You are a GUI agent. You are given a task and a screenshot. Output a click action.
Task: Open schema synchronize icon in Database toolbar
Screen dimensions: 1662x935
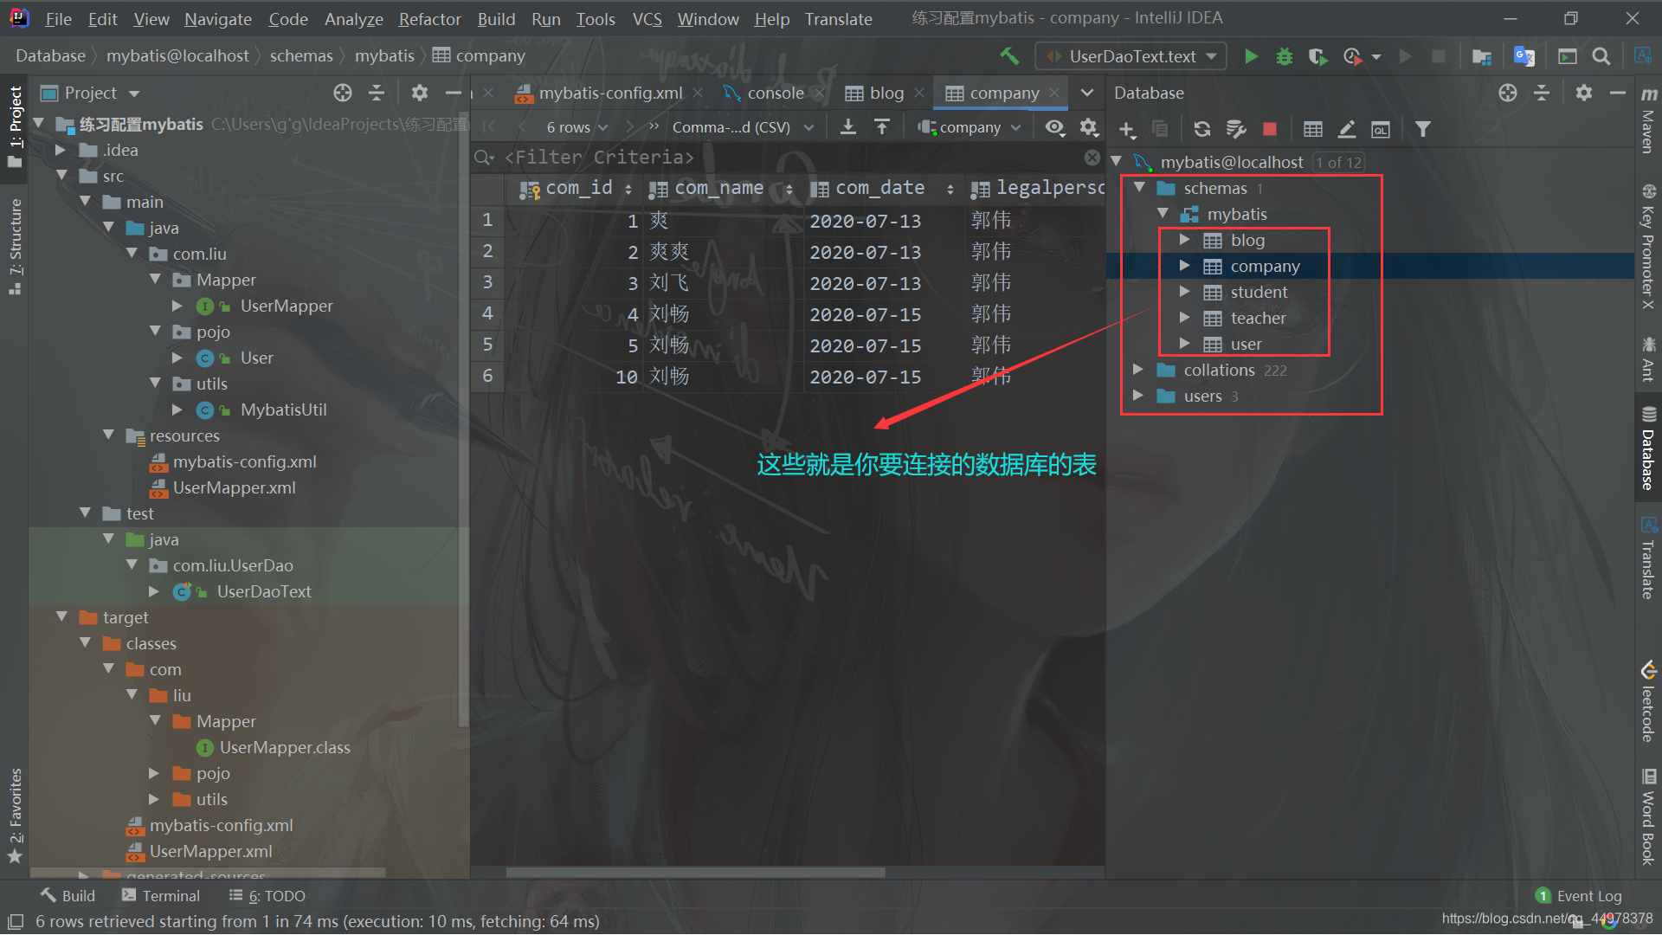(x=1236, y=129)
